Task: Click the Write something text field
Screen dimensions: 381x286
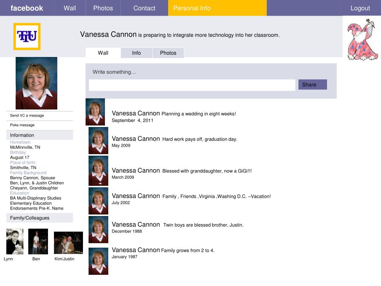Action: click(192, 85)
